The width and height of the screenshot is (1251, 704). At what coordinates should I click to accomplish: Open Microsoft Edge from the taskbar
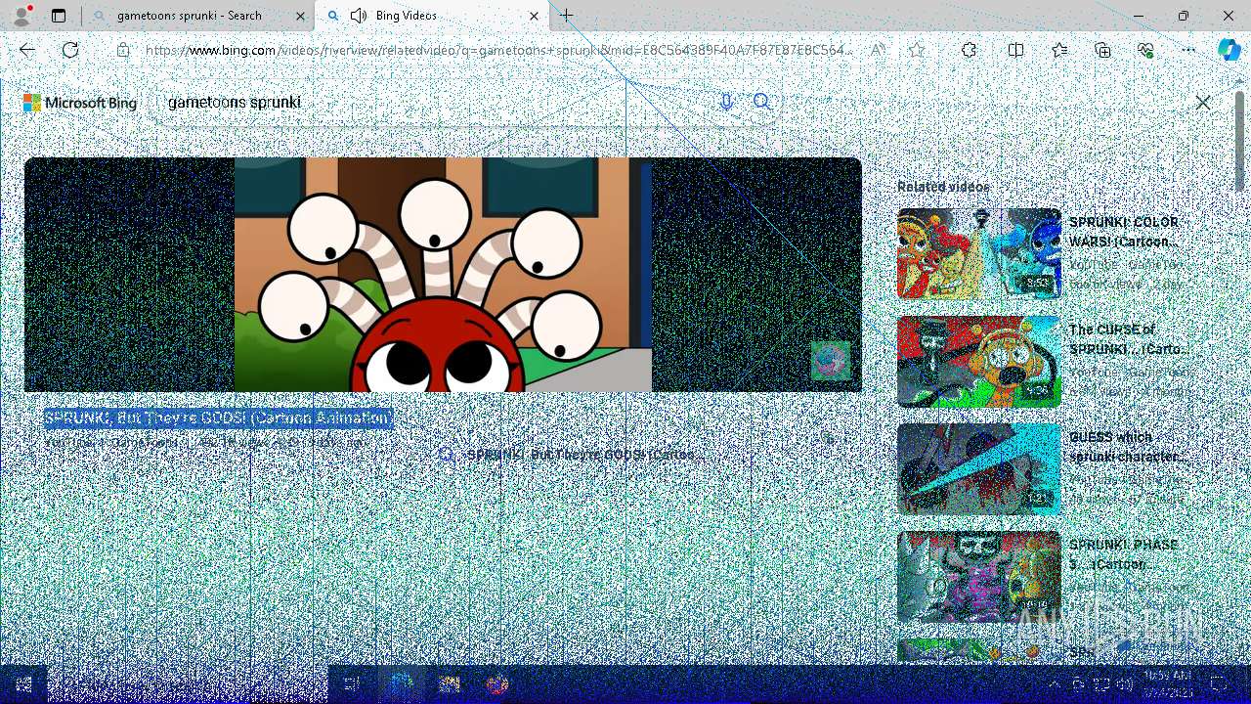click(x=402, y=684)
